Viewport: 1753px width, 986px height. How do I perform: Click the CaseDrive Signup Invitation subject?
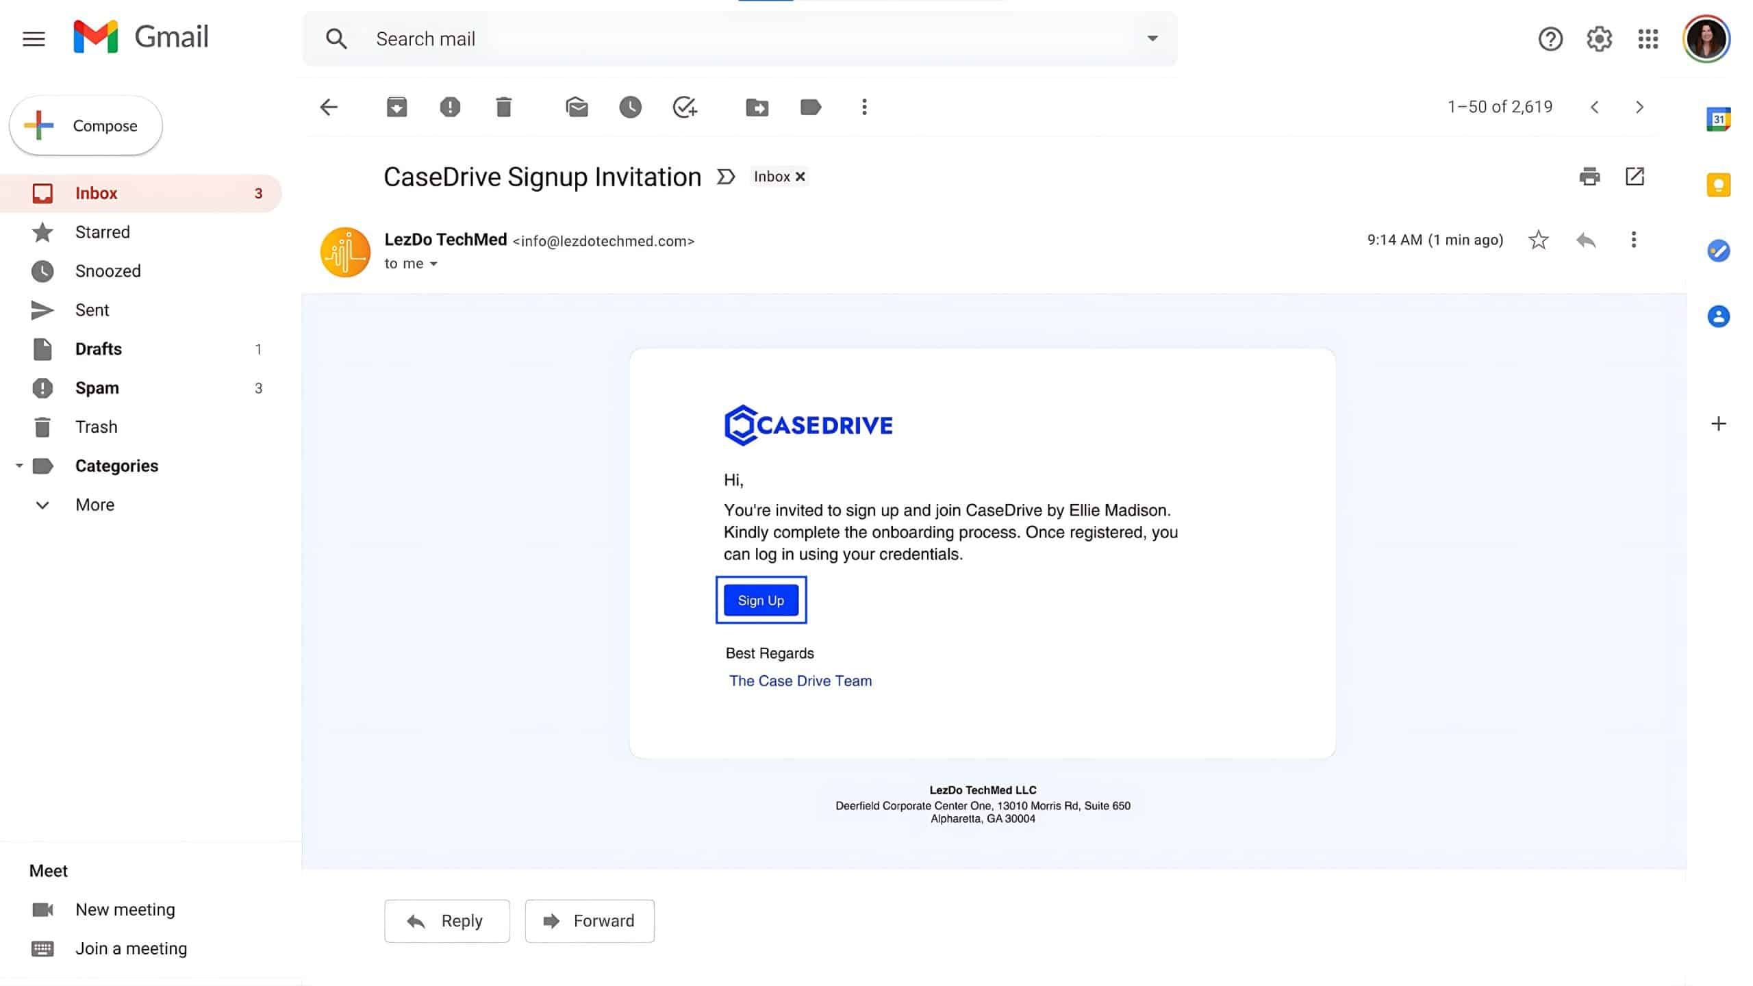(542, 177)
